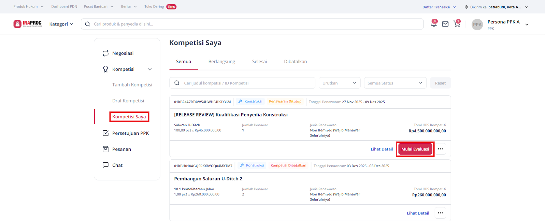Open the shopping cart icon
Viewport: 546px width, 222px height.
click(457, 23)
